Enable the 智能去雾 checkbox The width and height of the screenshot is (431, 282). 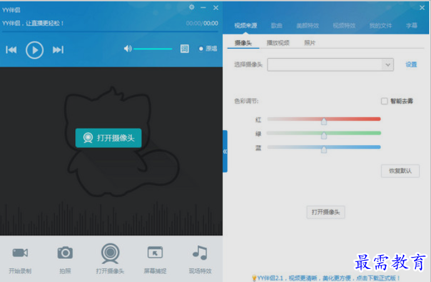384,101
